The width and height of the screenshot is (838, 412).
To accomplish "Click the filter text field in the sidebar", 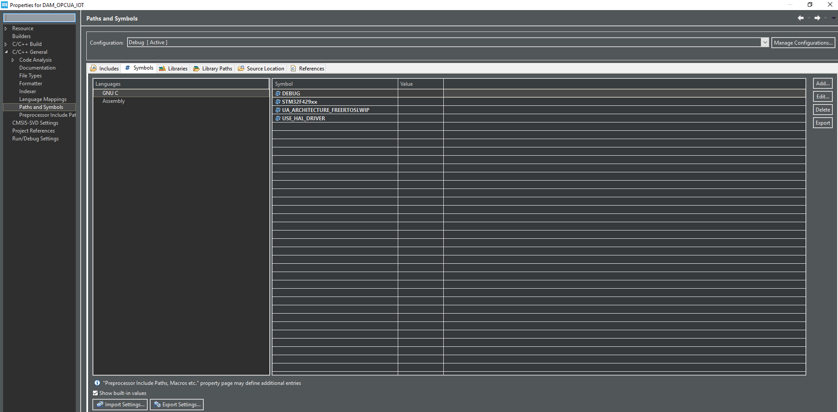I will [39, 17].
